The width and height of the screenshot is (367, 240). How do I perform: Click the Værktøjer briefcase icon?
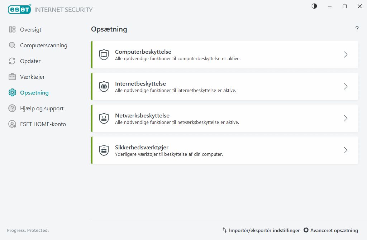(12, 77)
